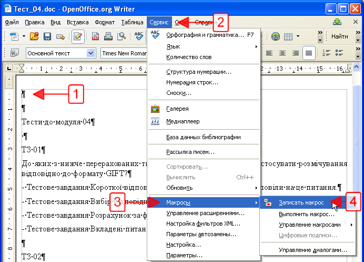Click the Page preview icon
This screenshot has height=262, width=364.
(x=122, y=36)
